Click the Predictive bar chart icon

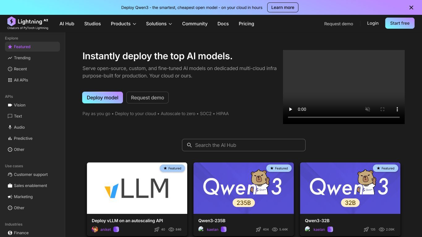10,139
